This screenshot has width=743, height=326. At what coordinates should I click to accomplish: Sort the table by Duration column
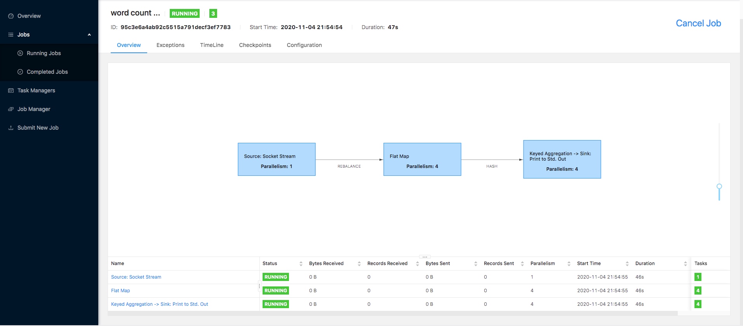click(686, 264)
